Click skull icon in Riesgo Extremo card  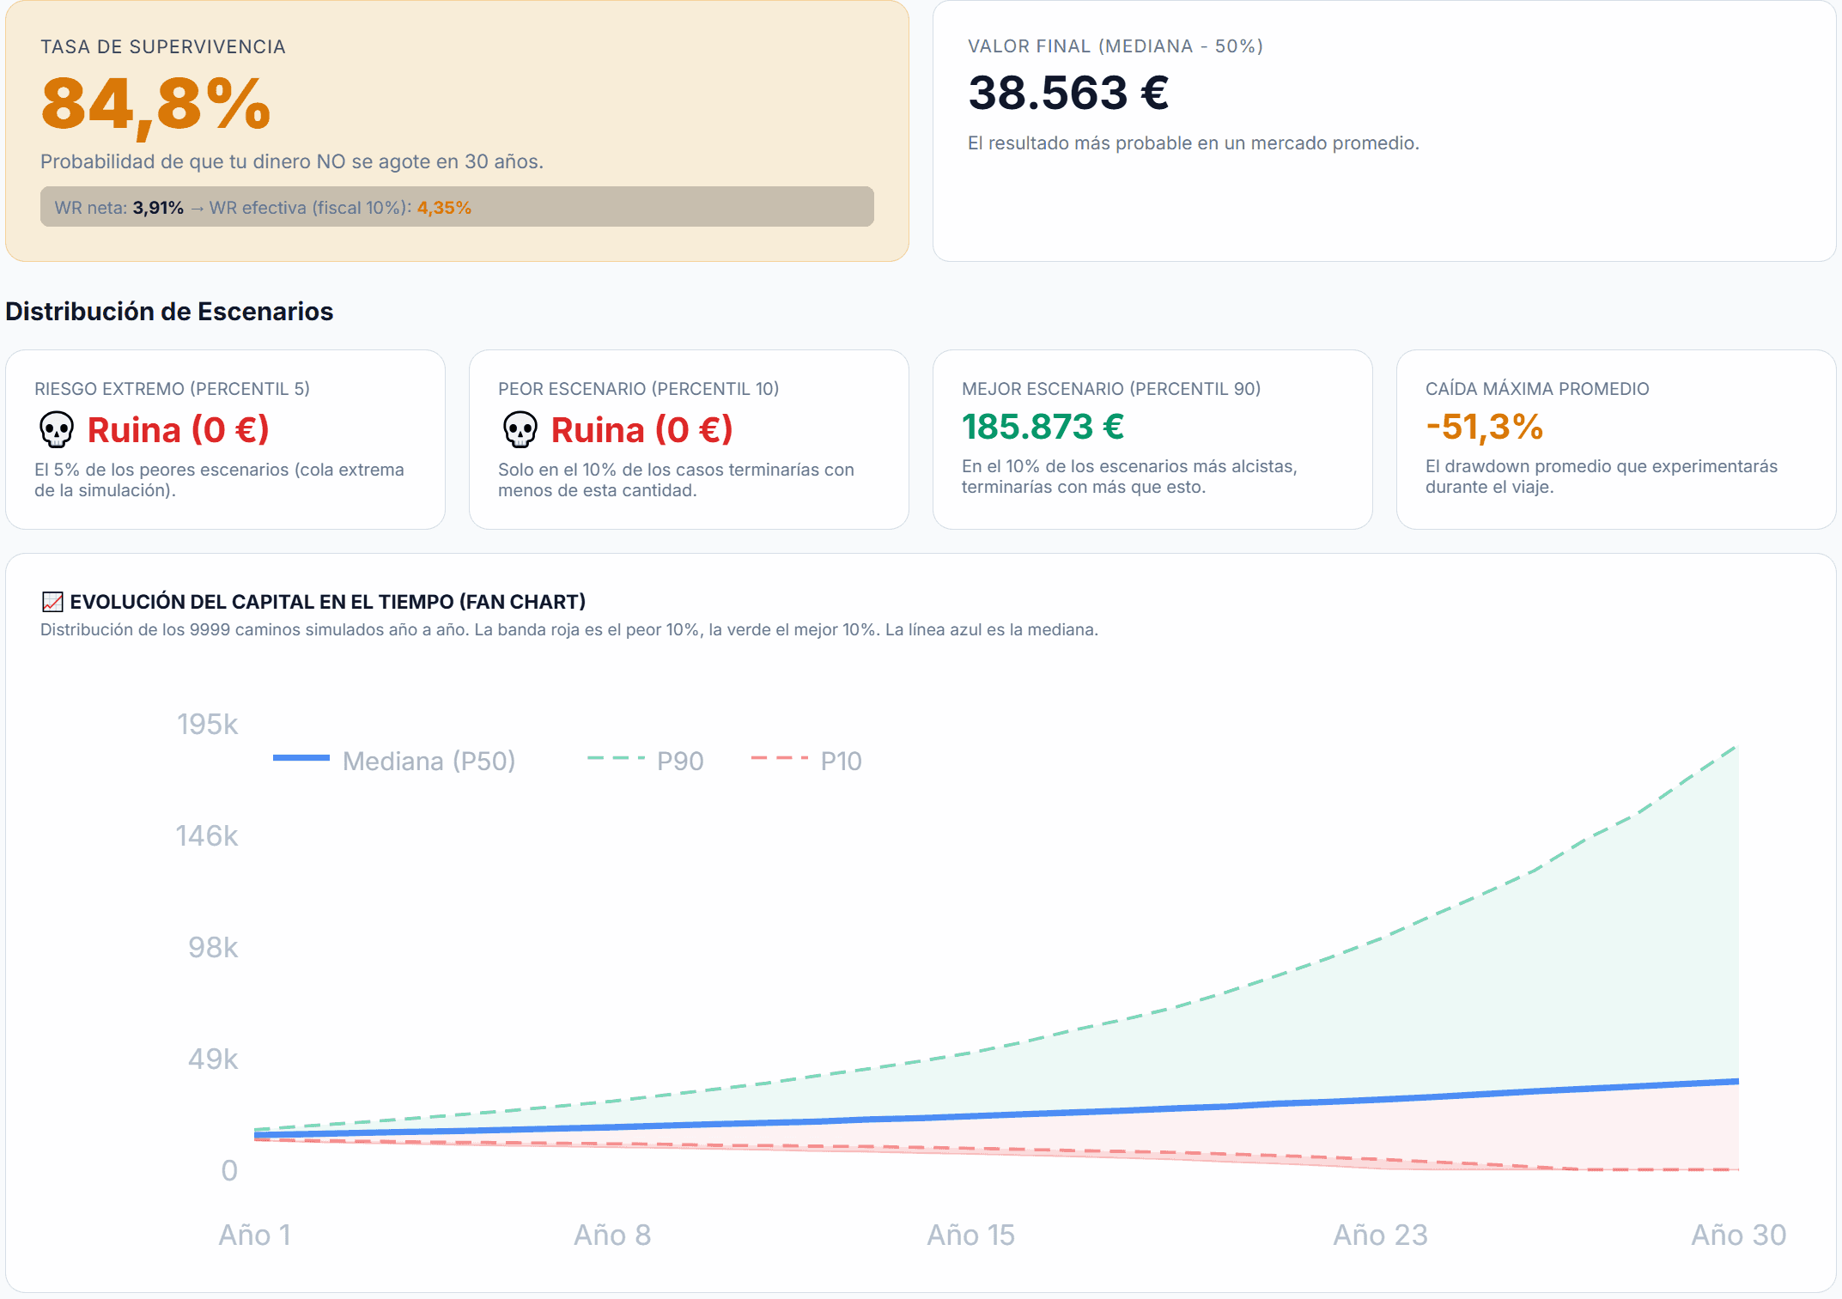tap(57, 429)
